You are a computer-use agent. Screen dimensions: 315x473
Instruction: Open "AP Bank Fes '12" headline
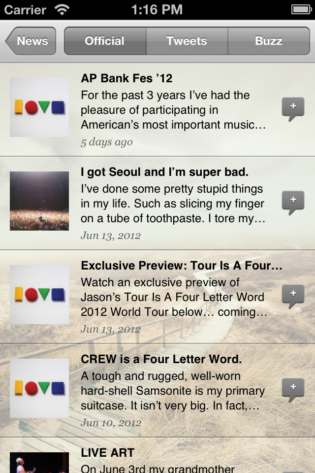pyautogui.click(x=126, y=78)
